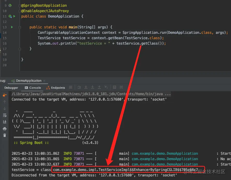Click the (v2.4.3) version text
Screen dimensions: 231x180
tap(90, 143)
